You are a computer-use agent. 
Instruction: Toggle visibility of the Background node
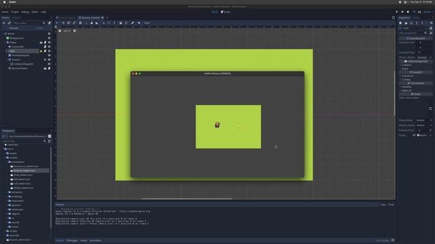[49, 38]
